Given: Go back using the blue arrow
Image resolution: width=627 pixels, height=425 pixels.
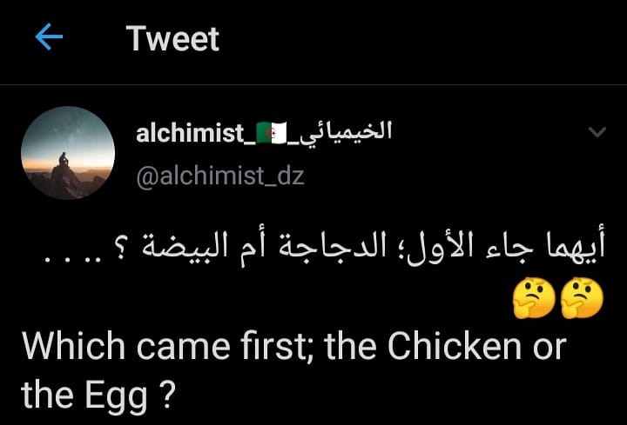Looking at the screenshot, I should pos(49,37).
